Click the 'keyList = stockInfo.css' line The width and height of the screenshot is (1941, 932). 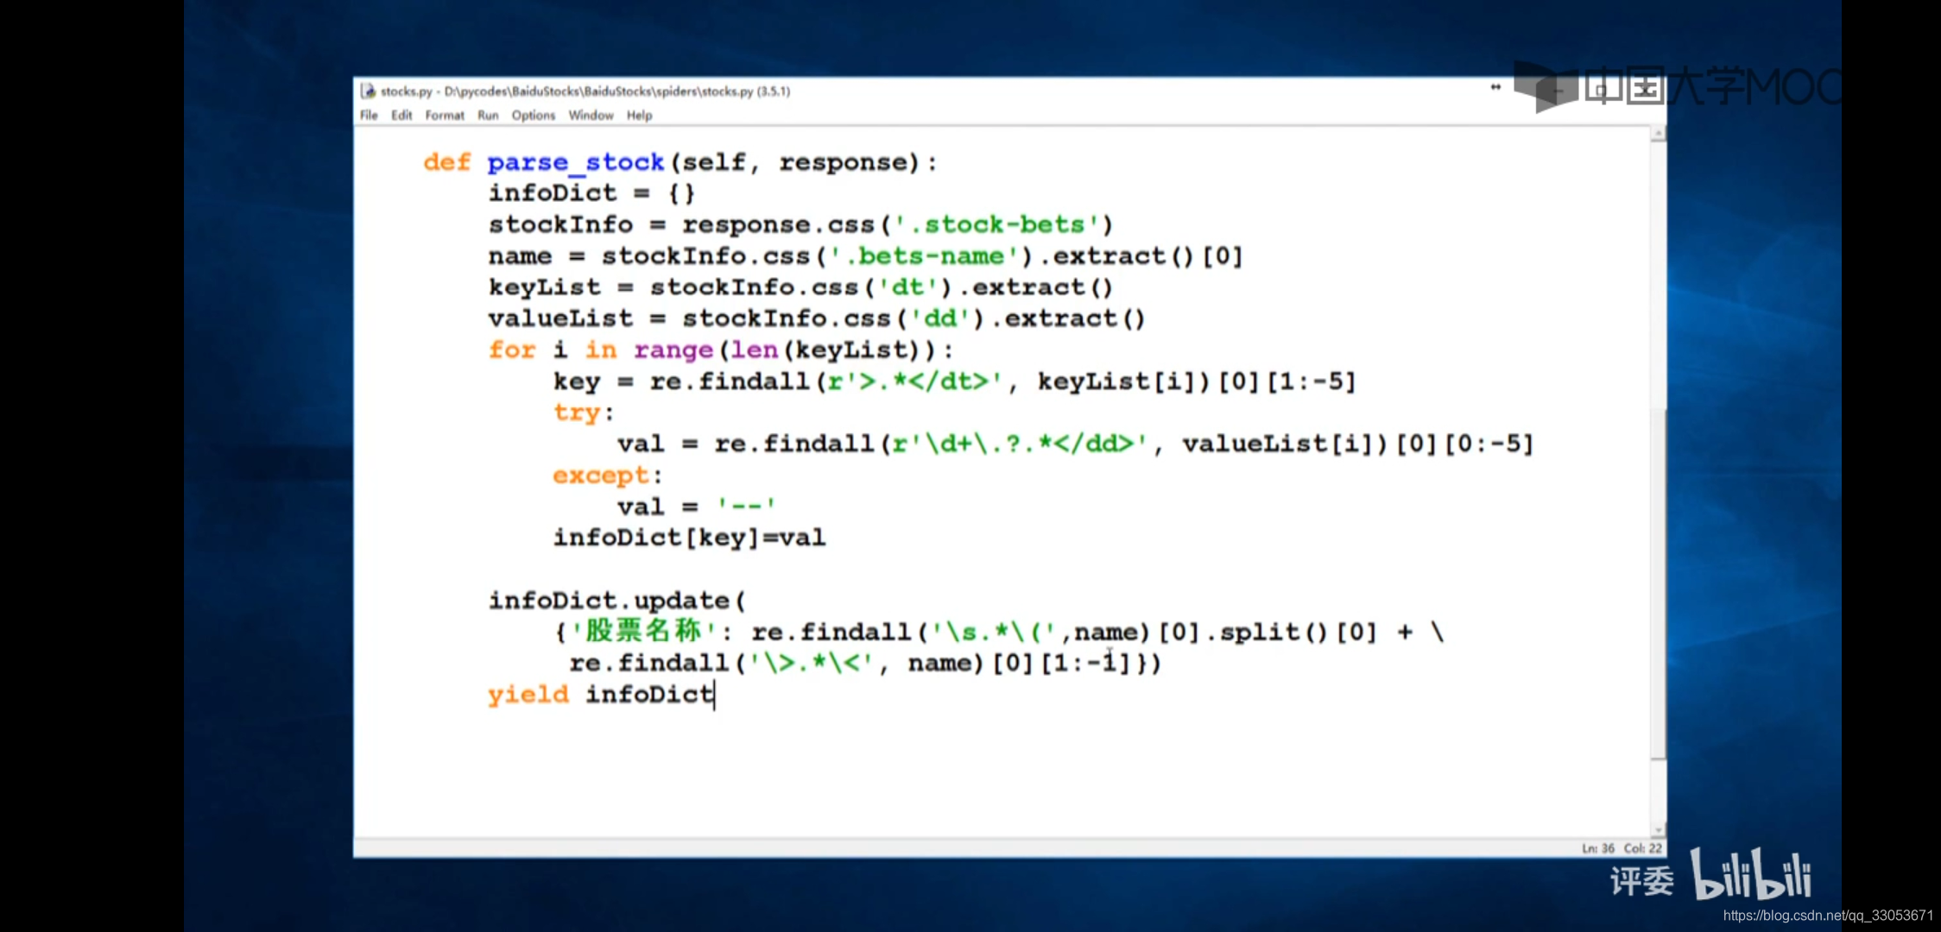click(801, 287)
